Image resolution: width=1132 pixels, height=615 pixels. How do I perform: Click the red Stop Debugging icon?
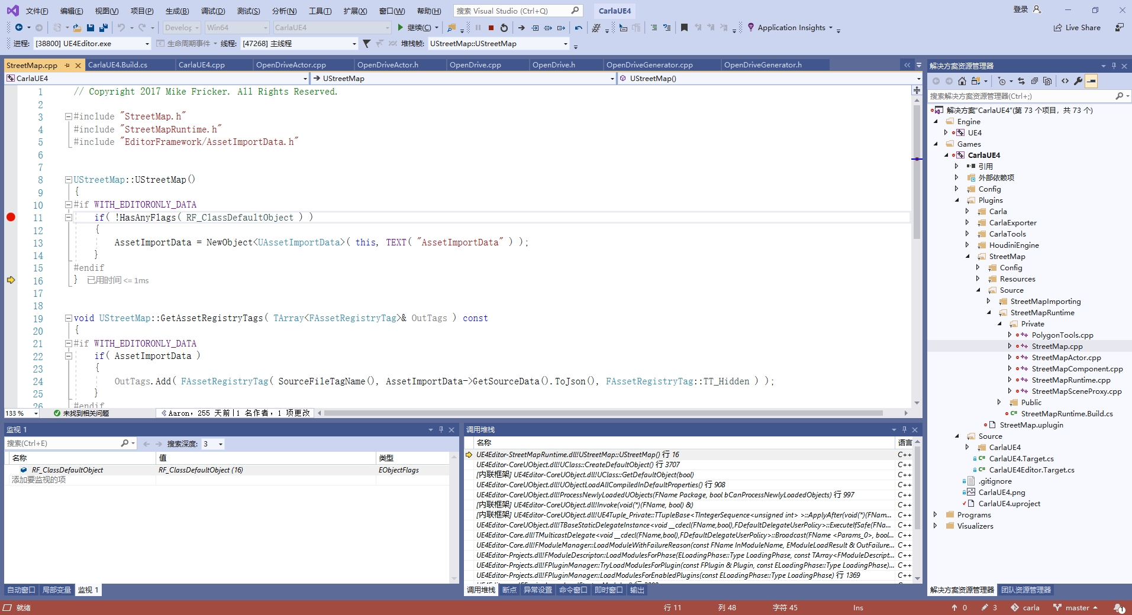[491, 28]
